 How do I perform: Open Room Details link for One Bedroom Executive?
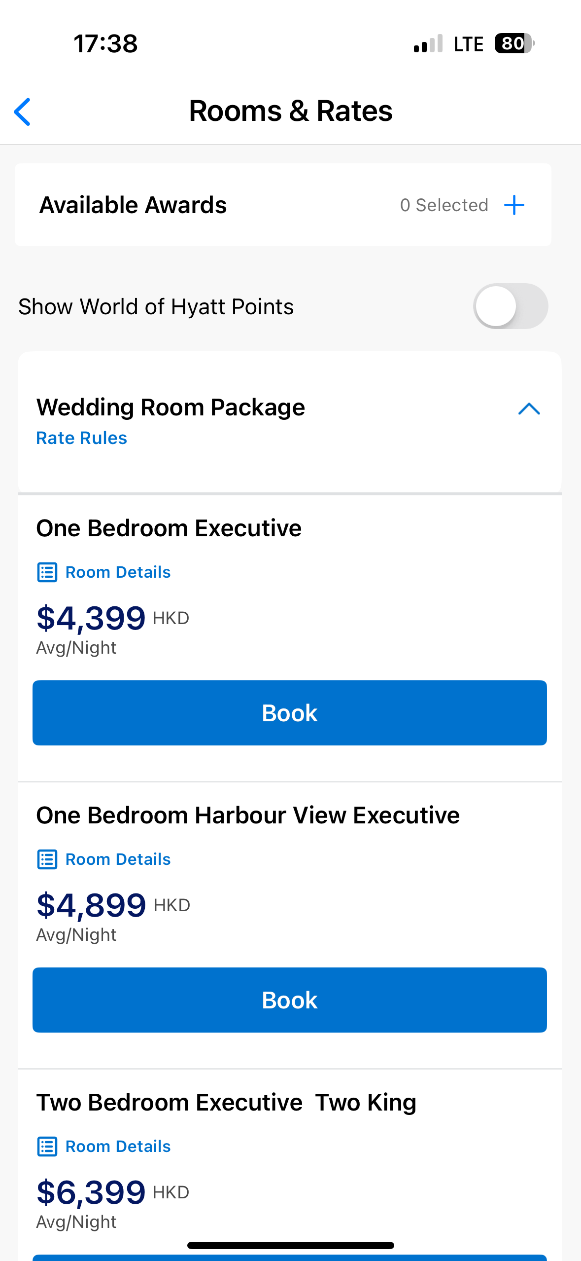(118, 572)
